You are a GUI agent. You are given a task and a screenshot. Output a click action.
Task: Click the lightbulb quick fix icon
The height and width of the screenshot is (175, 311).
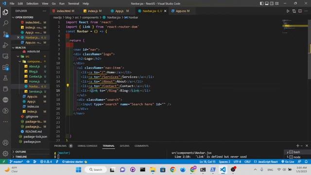tap(68, 86)
